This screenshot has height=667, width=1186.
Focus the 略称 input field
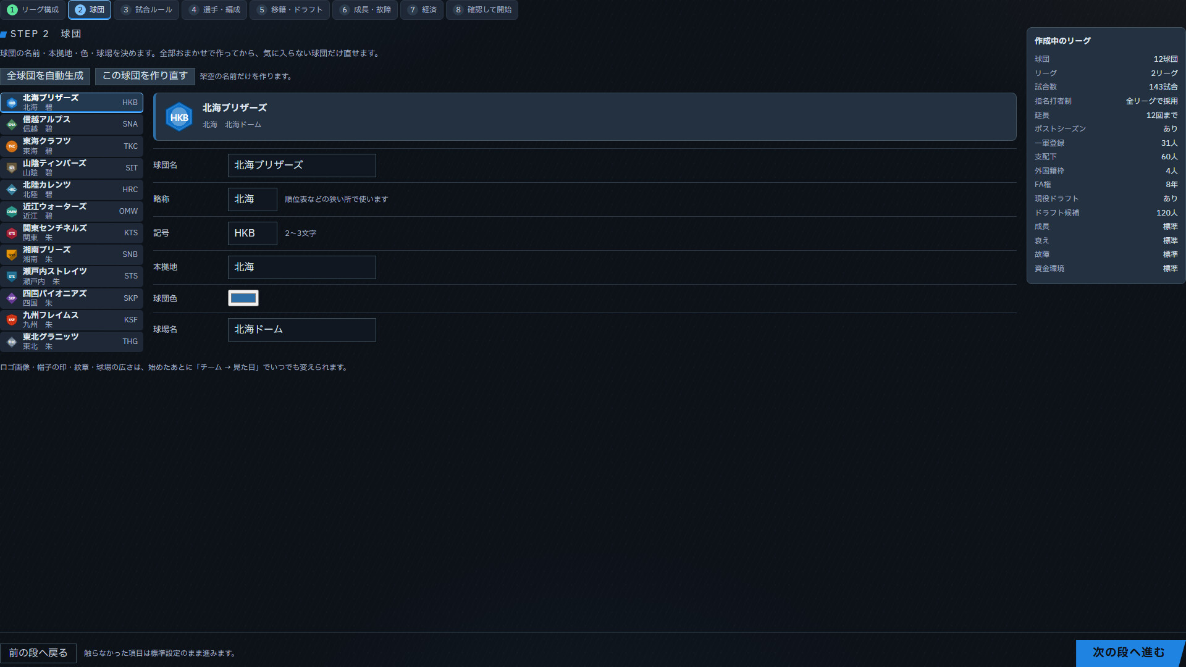pos(253,199)
